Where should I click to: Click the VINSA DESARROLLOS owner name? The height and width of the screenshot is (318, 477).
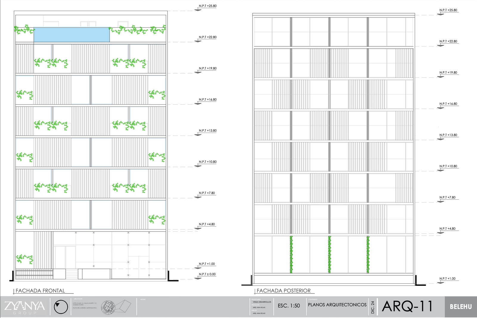point(262,302)
